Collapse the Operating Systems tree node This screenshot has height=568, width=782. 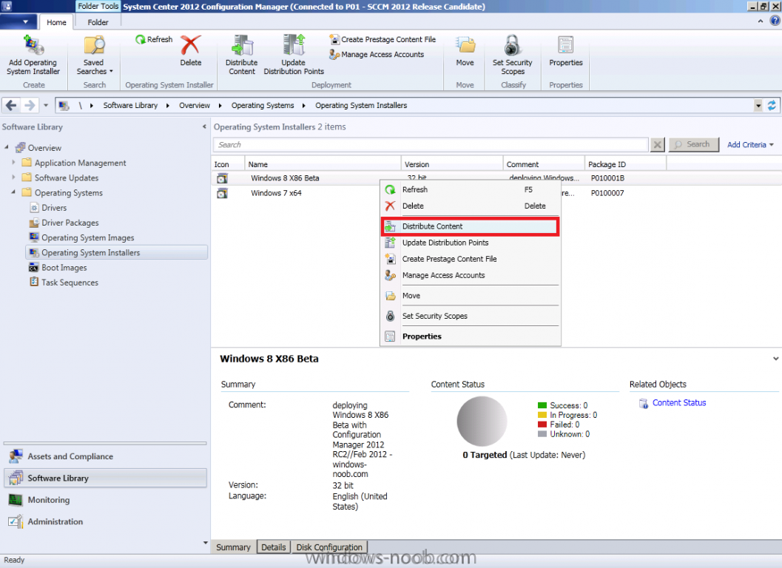(x=13, y=192)
